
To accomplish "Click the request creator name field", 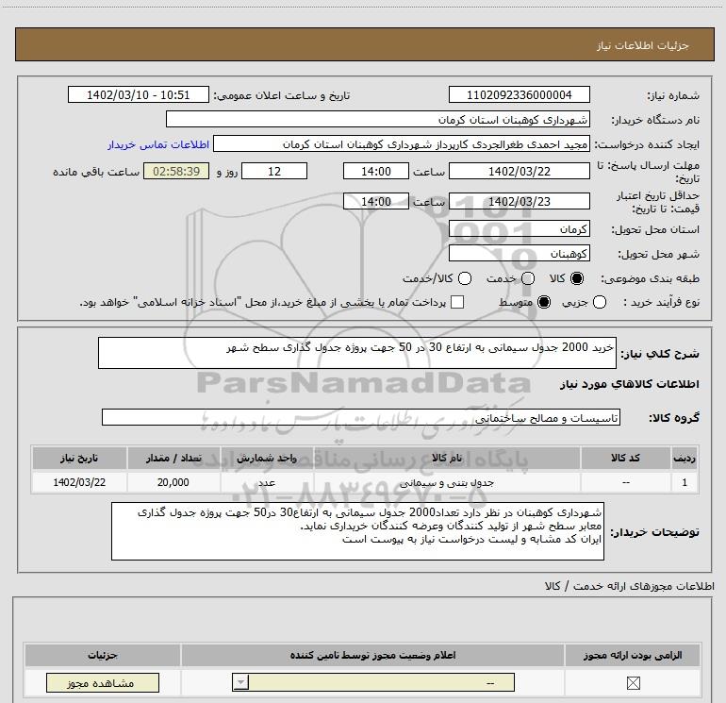I will pyautogui.click(x=402, y=143).
